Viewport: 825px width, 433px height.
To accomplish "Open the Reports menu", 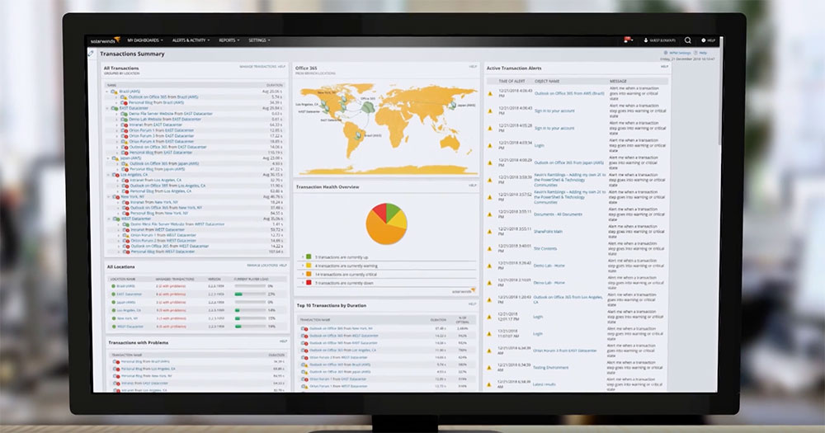I will coord(229,40).
